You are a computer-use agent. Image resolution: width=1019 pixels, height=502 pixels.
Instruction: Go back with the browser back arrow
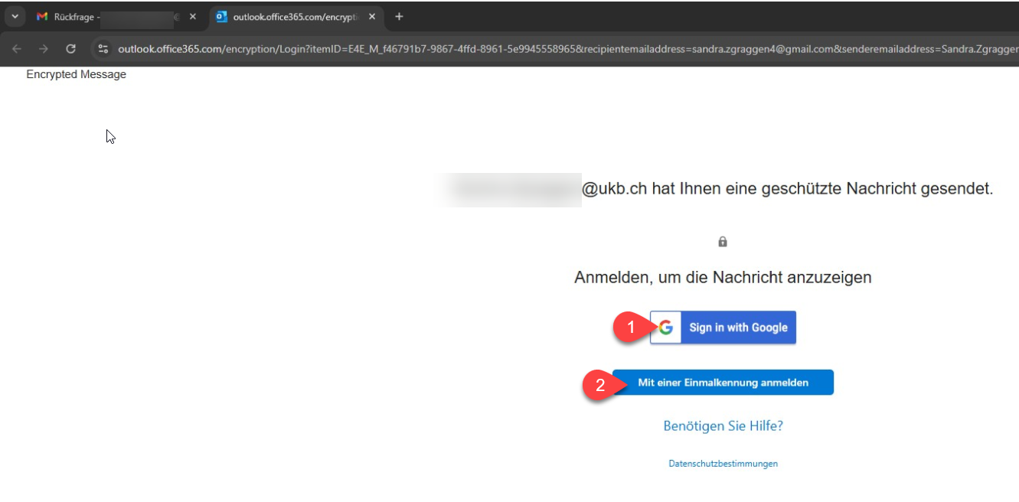point(17,49)
